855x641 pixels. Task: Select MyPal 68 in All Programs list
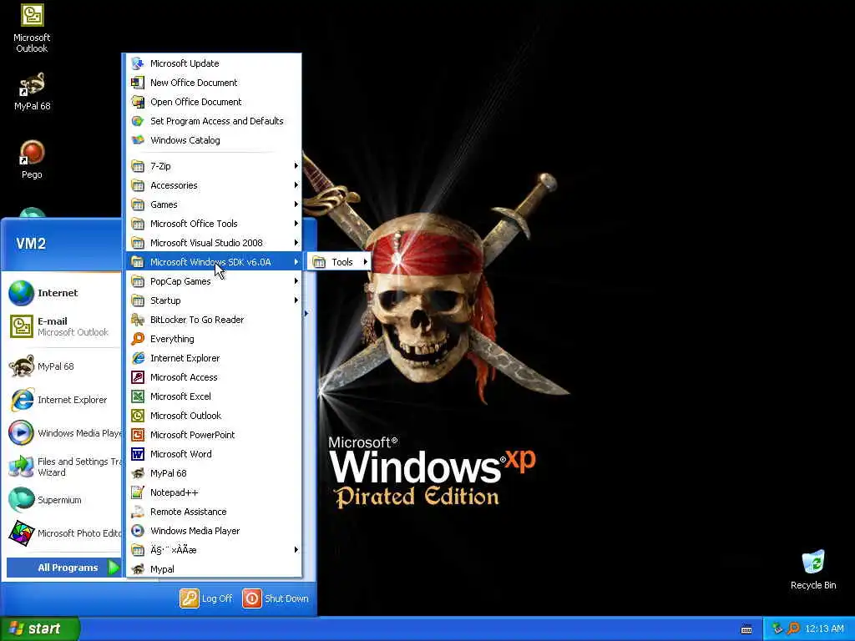click(x=214, y=473)
